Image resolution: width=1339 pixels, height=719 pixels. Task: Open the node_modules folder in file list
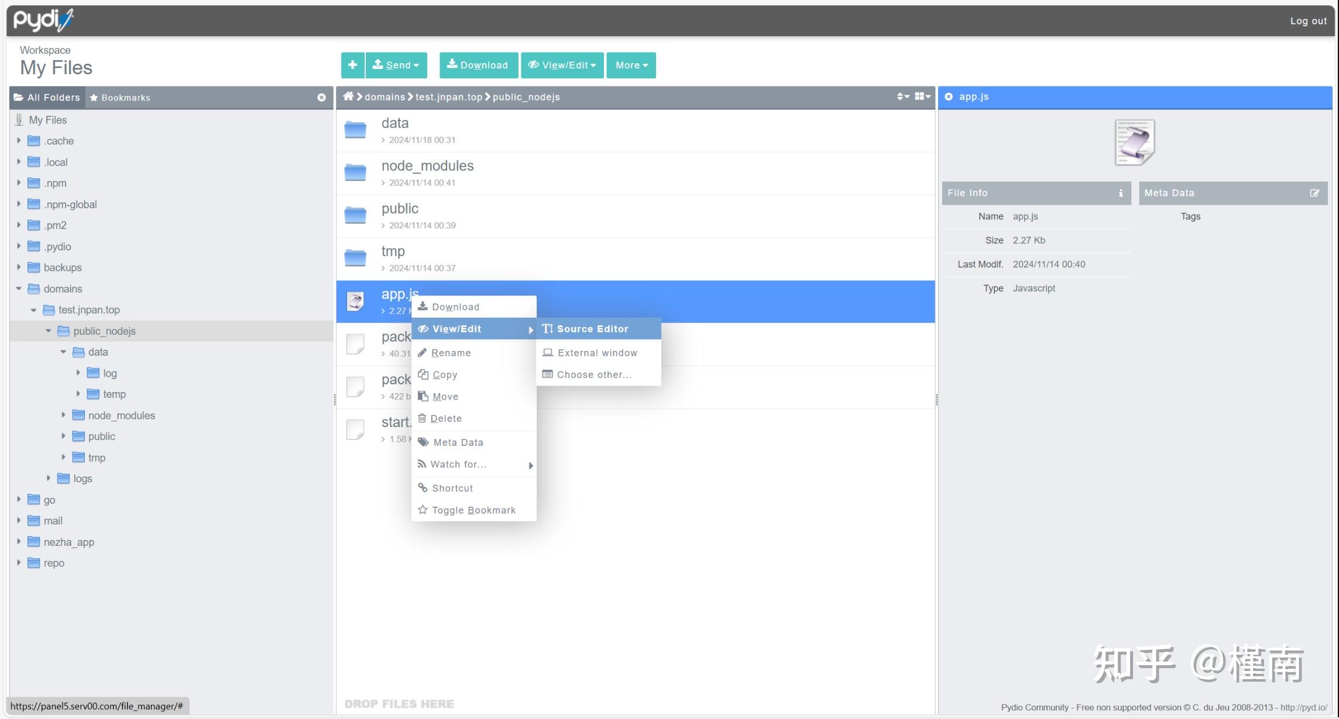(427, 166)
